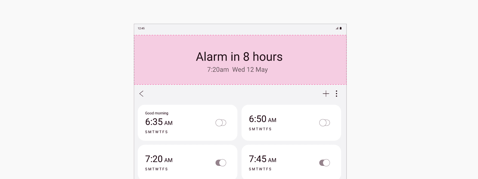The height and width of the screenshot is (179, 478).
Task: Switch off the 7:45 AM alarm
Action: 324,163
